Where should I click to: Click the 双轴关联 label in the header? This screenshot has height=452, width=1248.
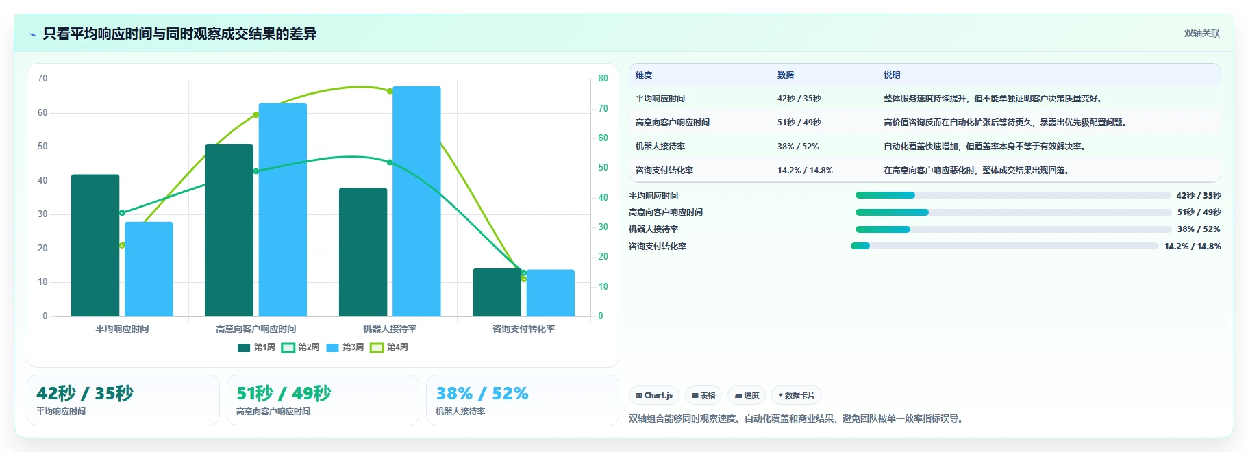pyautogui.click(x=1202, y=34)
